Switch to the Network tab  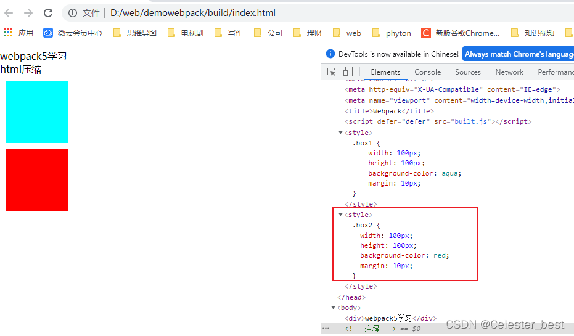tap(509, 72)
